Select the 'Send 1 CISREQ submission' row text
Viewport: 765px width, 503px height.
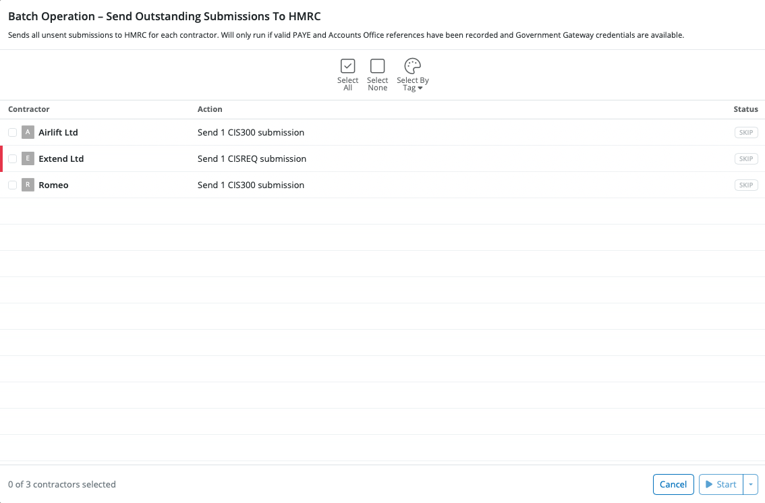click(252, 158)
